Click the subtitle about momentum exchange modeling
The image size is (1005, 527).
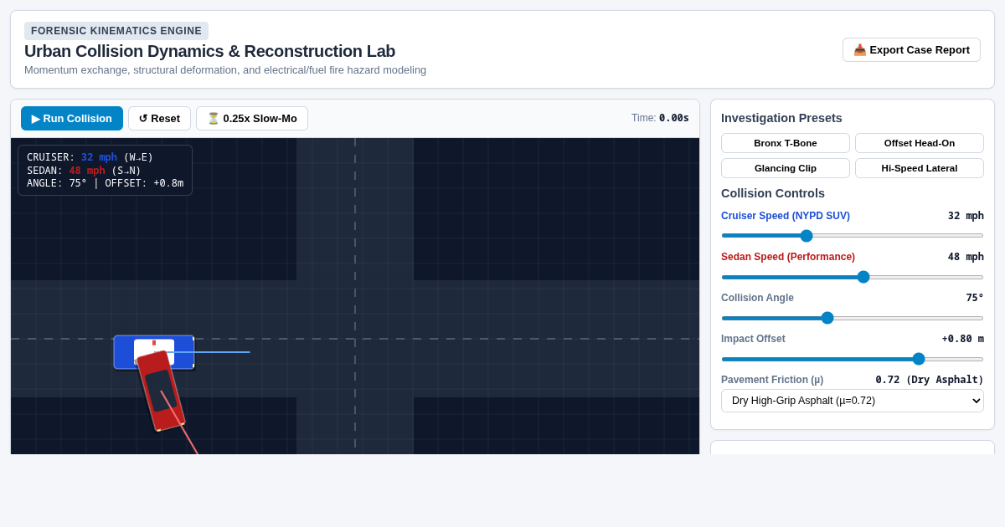coord(225,70)
